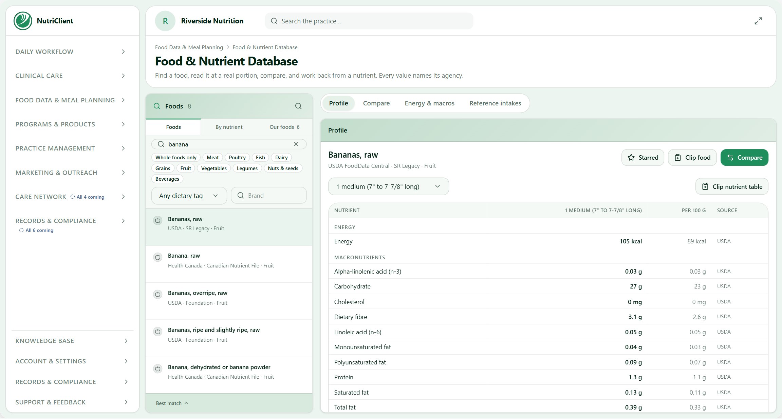Click the Clip food button
Screen dimensions: 782x419
692,158
